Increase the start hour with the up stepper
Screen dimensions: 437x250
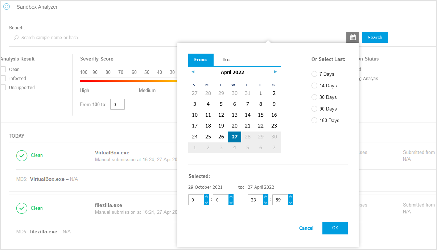pyautogui.click(x=206, y=197)
